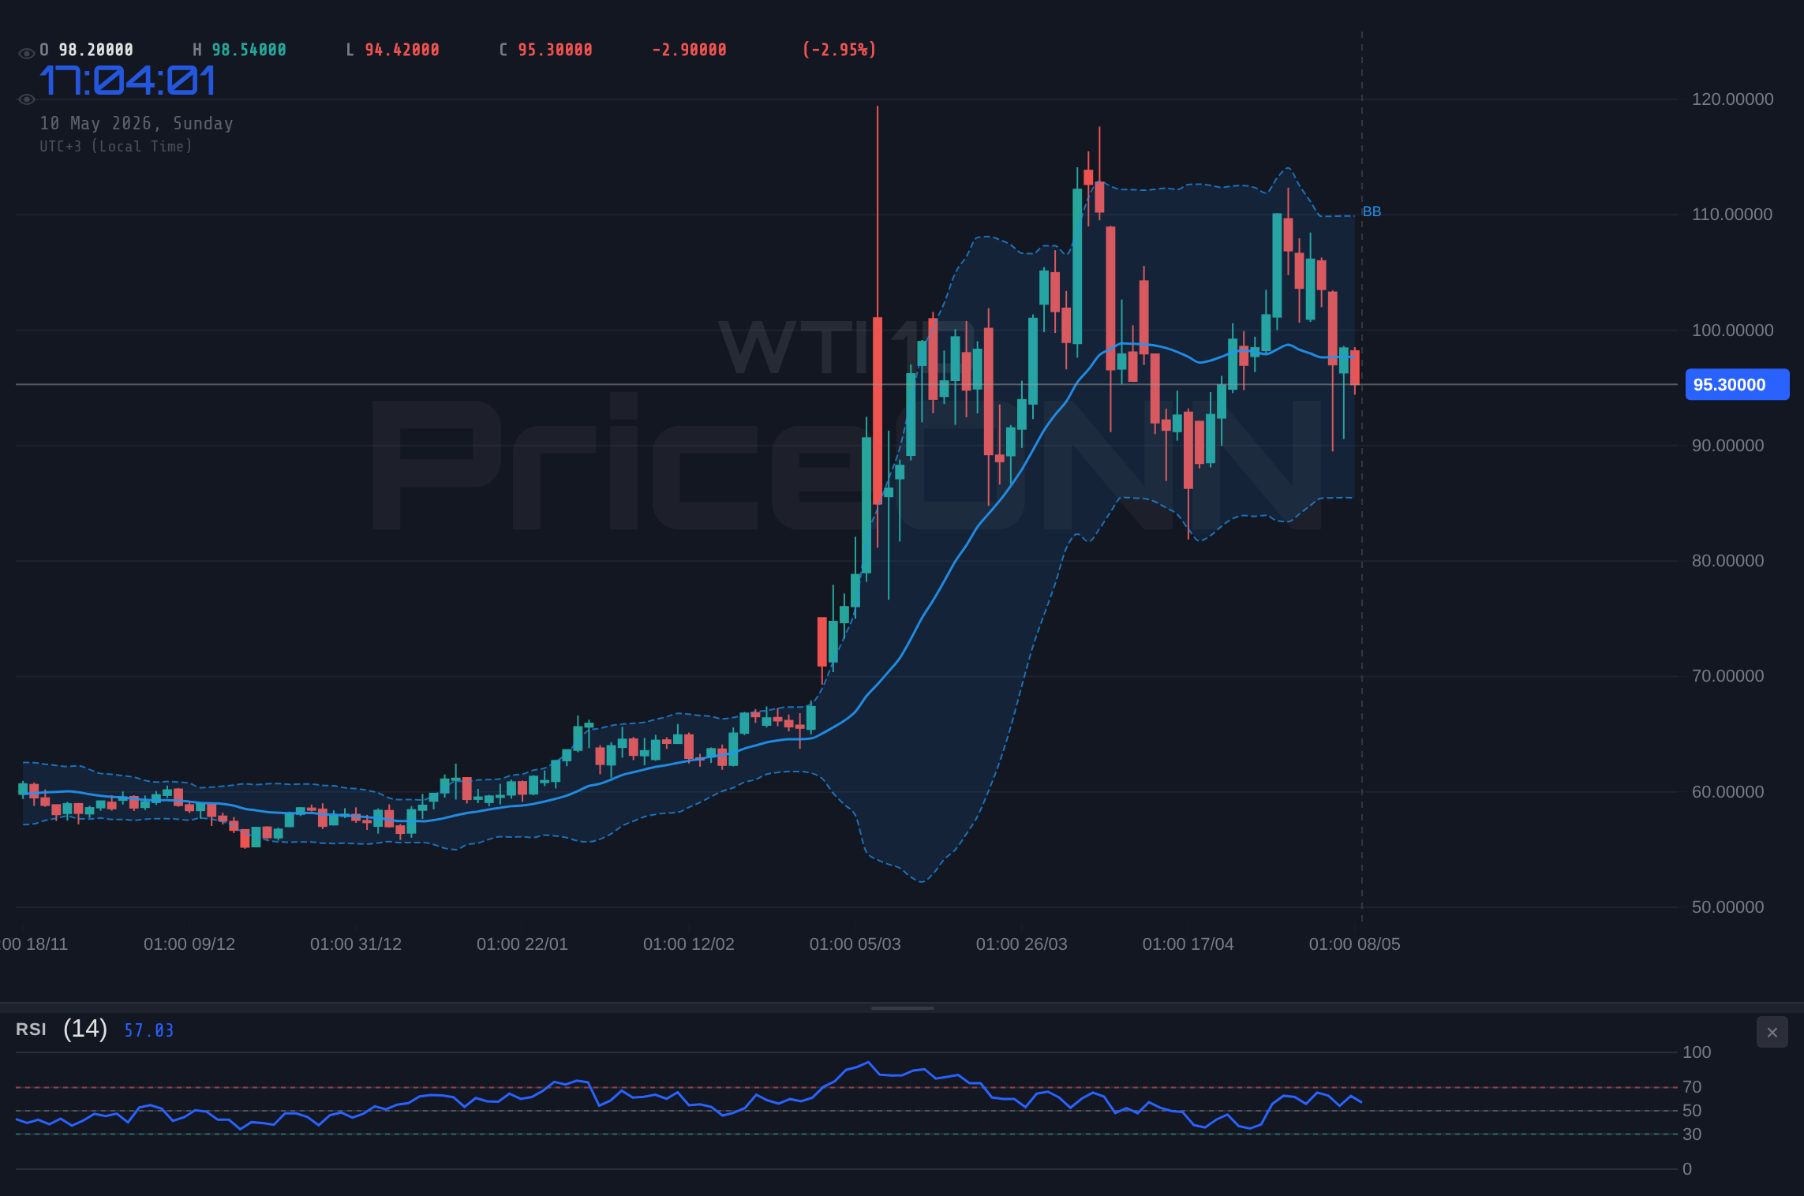
Task: Click the 50.00000 price axis label
Action: point(1727,906)
